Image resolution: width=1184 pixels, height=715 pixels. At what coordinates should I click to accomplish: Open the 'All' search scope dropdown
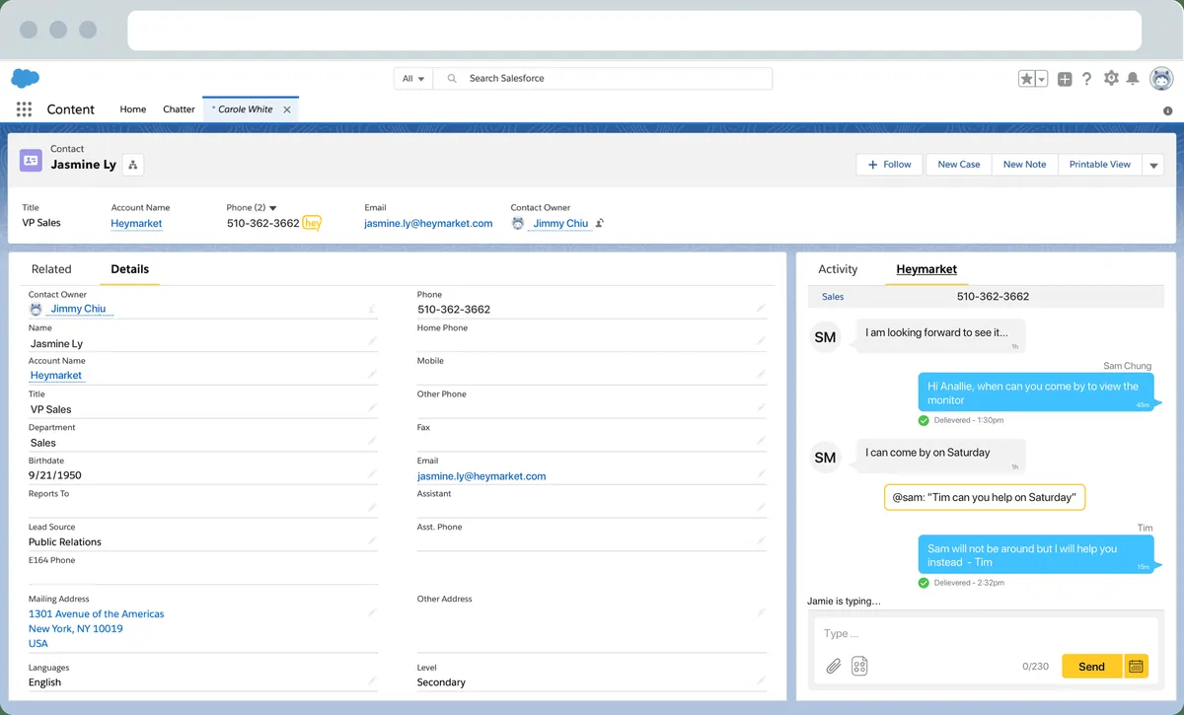point(413,79)
